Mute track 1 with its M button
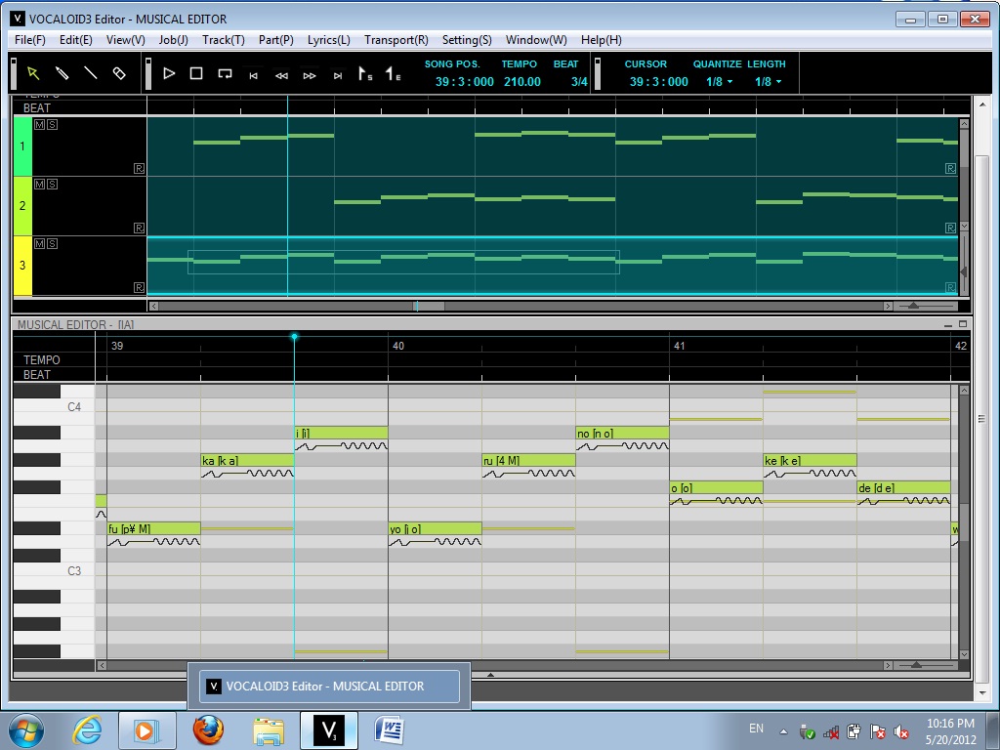This screenshot has width=1000, height=750. pos(39,125)
